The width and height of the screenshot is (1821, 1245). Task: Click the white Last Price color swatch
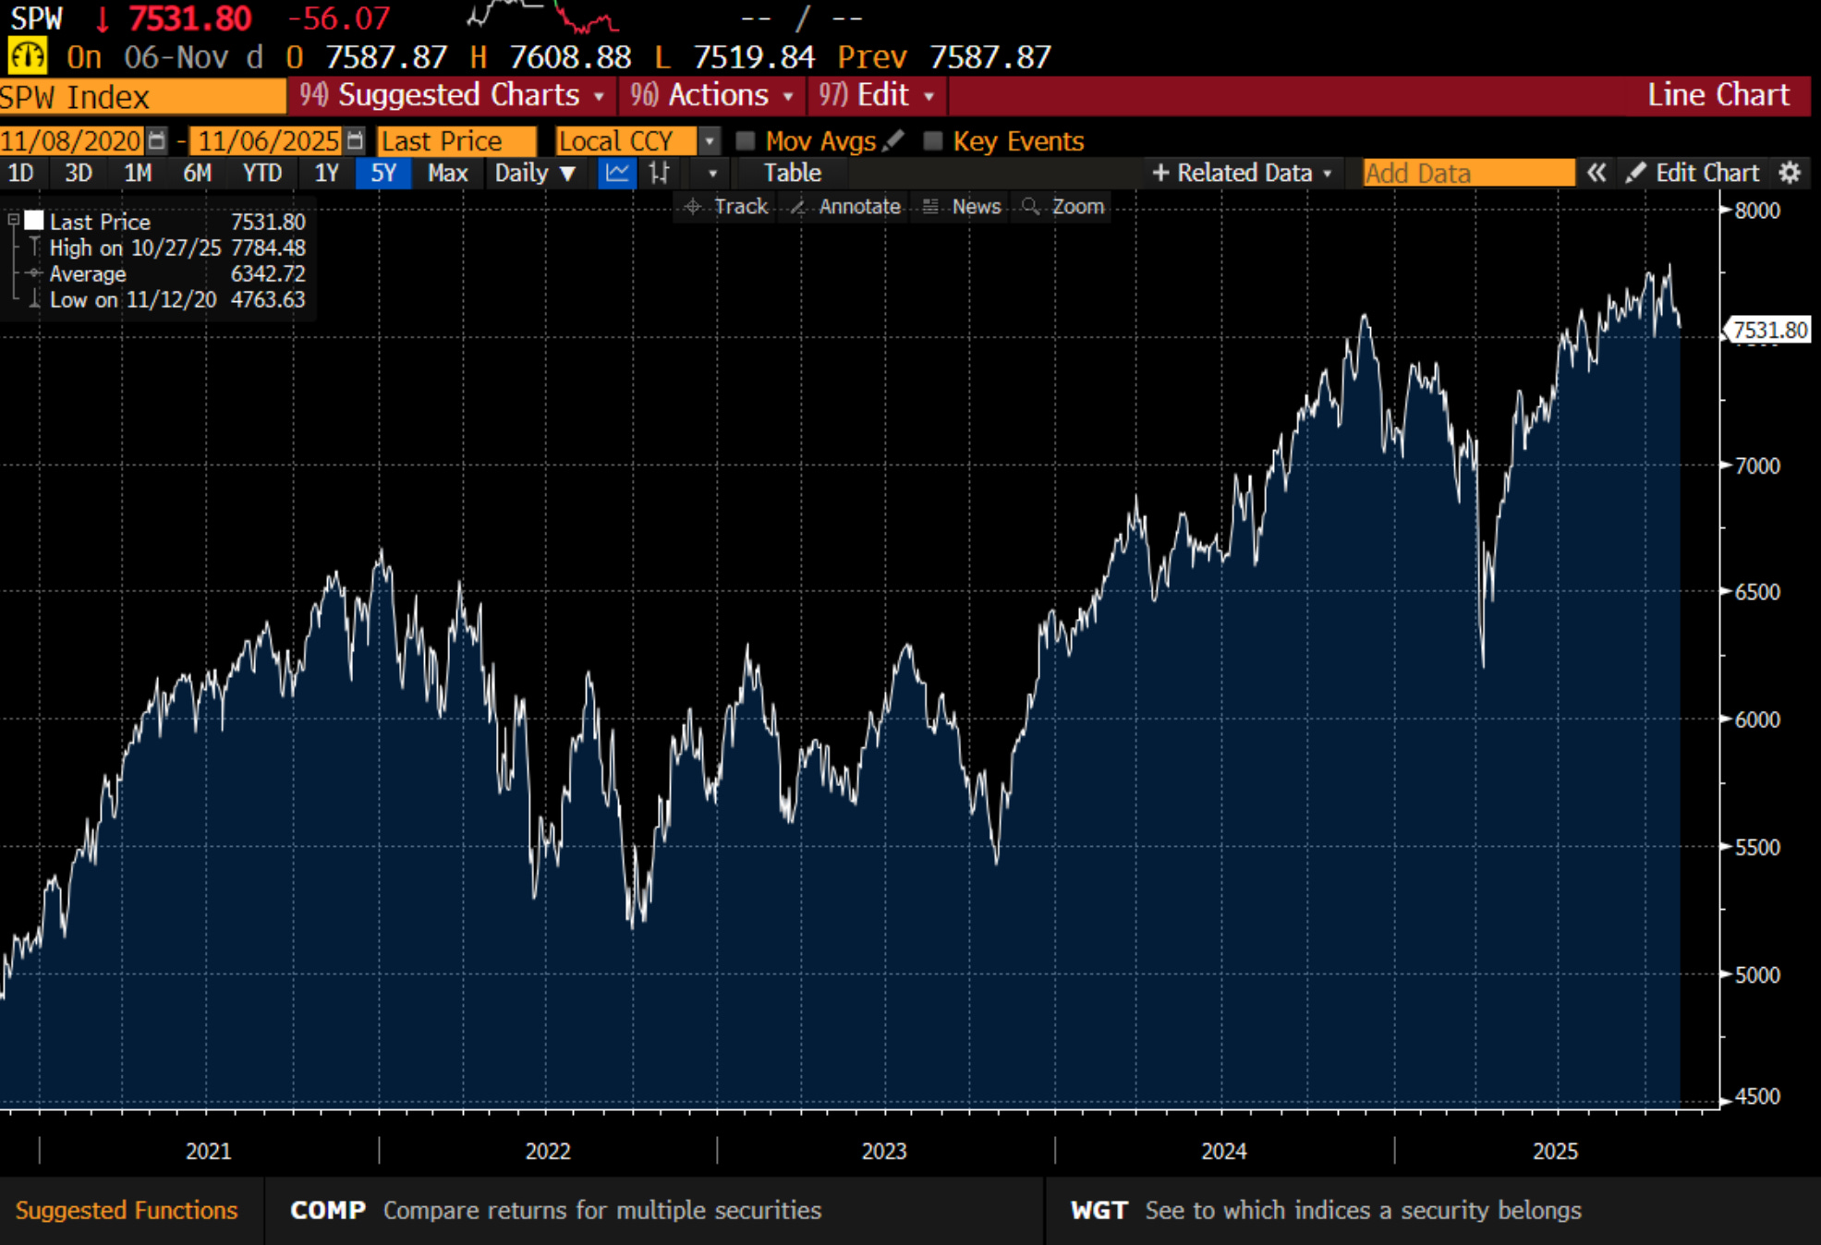34,221
